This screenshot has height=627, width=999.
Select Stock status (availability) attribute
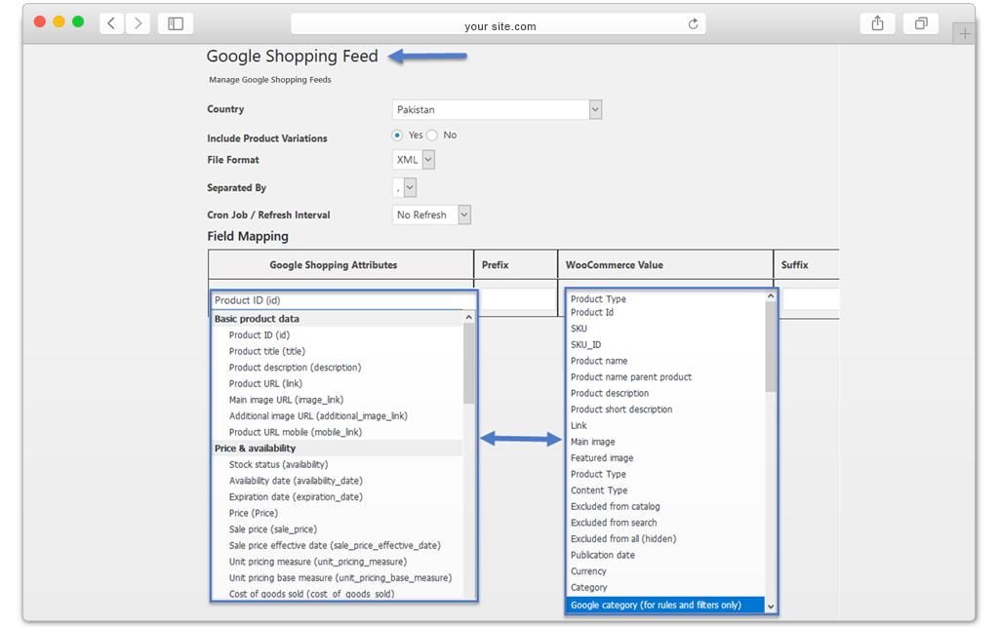278,465
